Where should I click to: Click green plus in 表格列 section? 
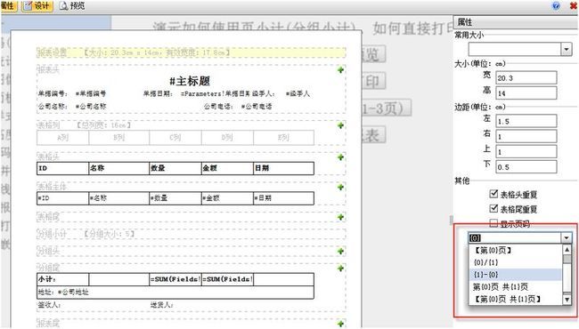pyautogui.click(x=340, y=125)
